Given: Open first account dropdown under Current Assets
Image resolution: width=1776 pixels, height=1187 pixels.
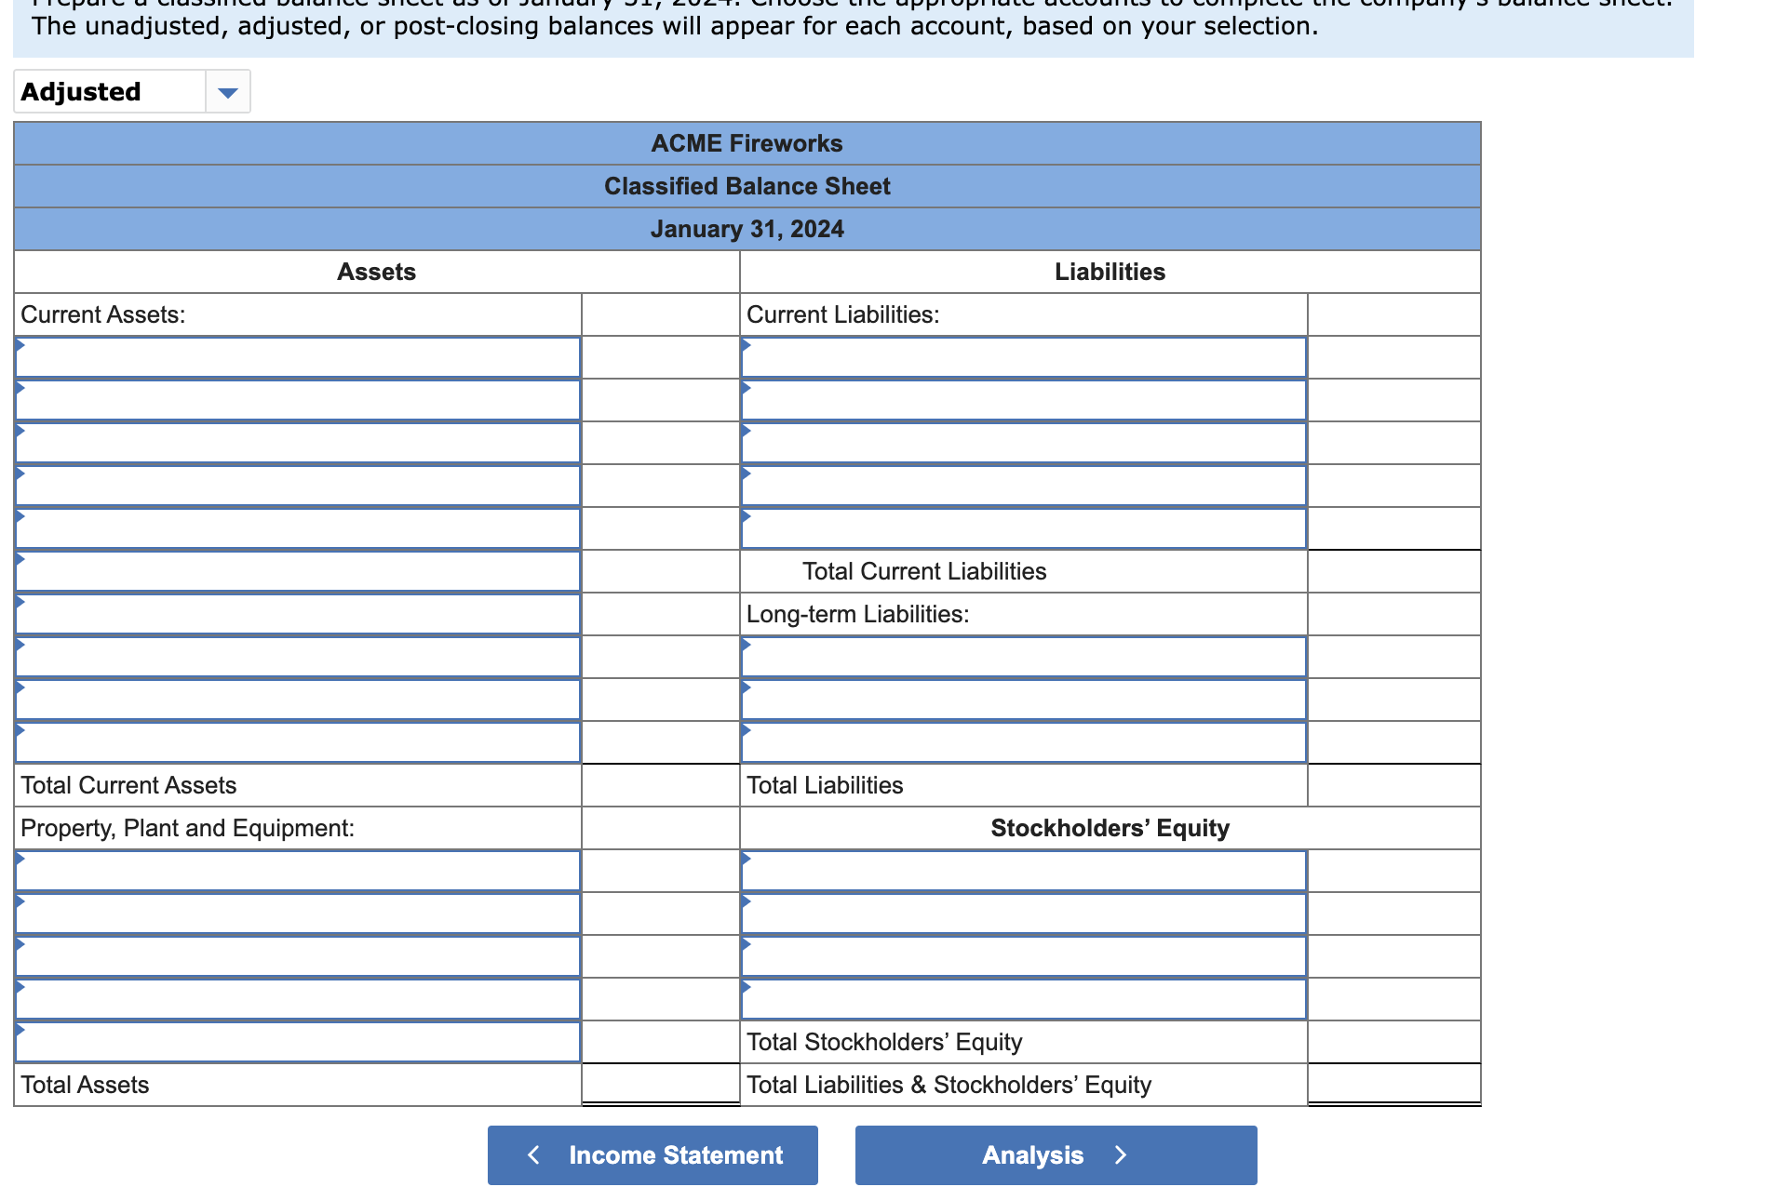Looking at the screenshot, I should [298, 357].
